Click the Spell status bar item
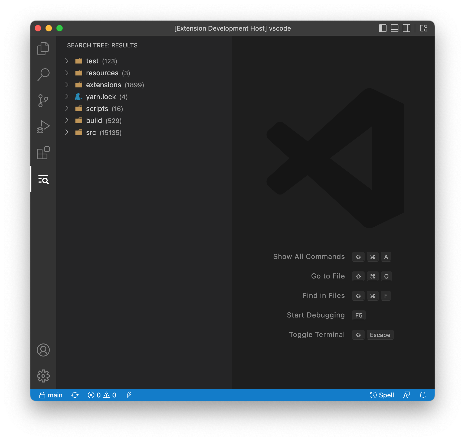Image resolution: width=465 pixels, height=441 pixels. pyautogui.click(x=382, y=395)
